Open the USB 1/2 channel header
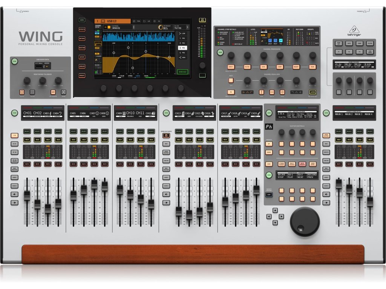Screen dimensions: 386x289 click(112, 21)
